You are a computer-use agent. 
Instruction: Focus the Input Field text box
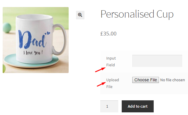(157, 61)
